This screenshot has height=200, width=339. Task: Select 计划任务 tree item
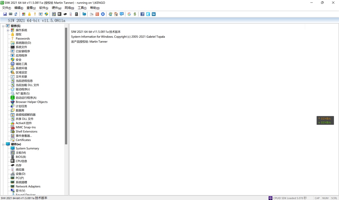(21, 106)
